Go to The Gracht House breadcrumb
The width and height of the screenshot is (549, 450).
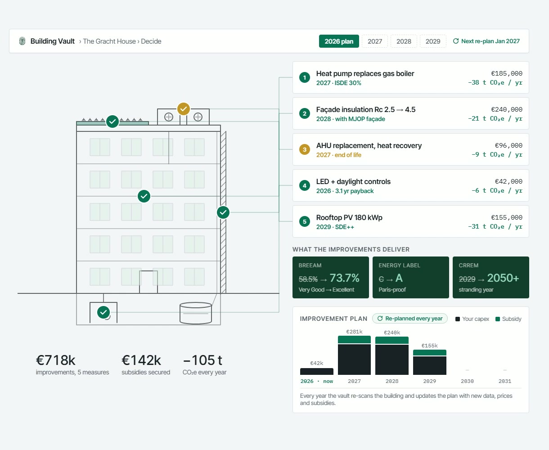pos(109,41)
